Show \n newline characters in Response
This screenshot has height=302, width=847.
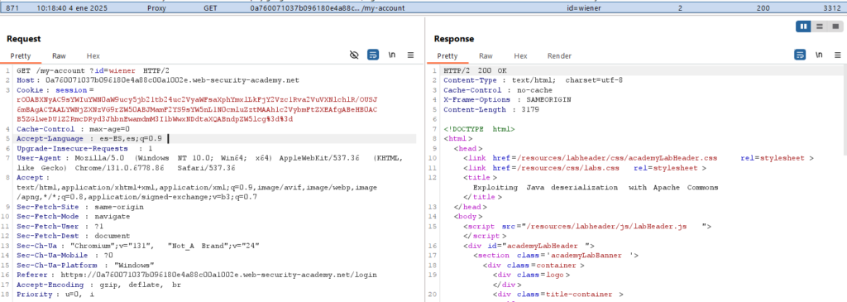point(820,55)
